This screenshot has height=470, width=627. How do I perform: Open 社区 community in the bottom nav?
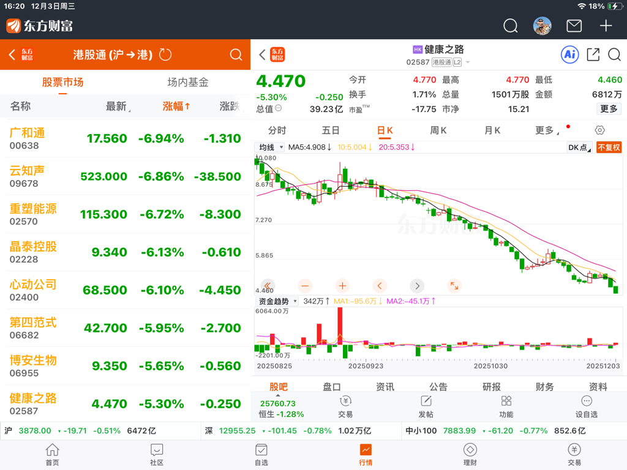click(x=157, y=455)
